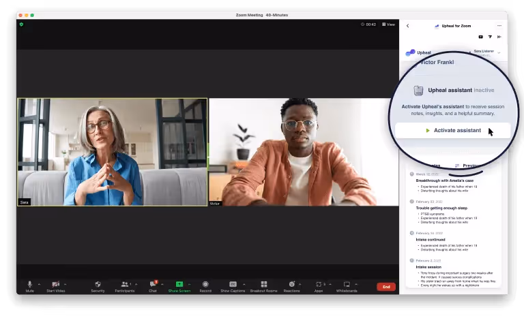Open the Whiteboards icon
Image resolution: width=524 pixels, height=316 pixels.
347,284
